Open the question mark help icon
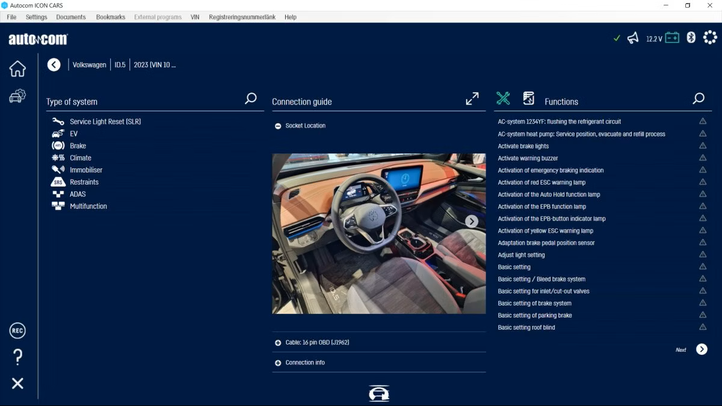The height and width of the screenshot is (406, 722). (17, 357)
